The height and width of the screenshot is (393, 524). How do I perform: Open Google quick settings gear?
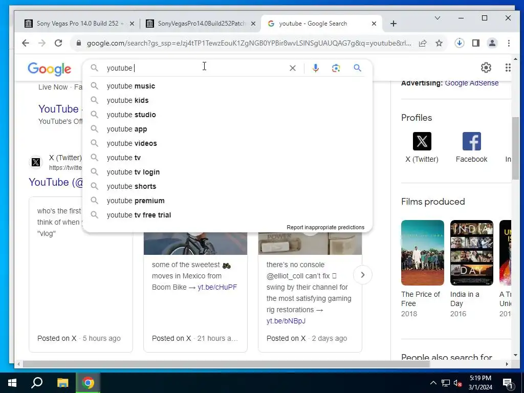tap(486, 68)
